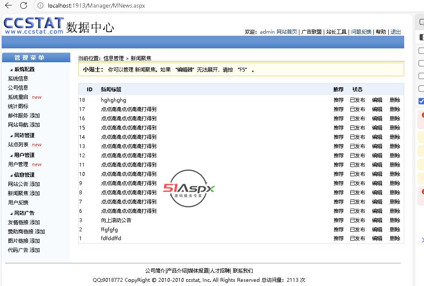Open 产品介绍 footer link
The height and width of the screenshot is (286, 424).
176,270
